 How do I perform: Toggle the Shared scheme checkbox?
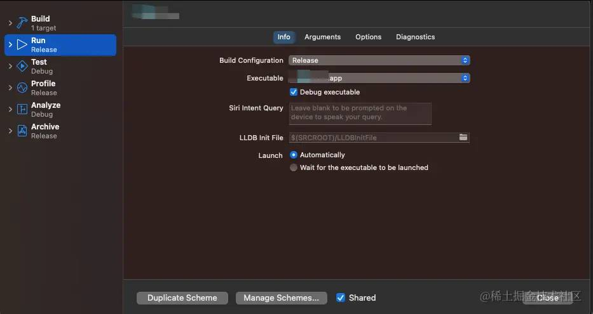341,298
